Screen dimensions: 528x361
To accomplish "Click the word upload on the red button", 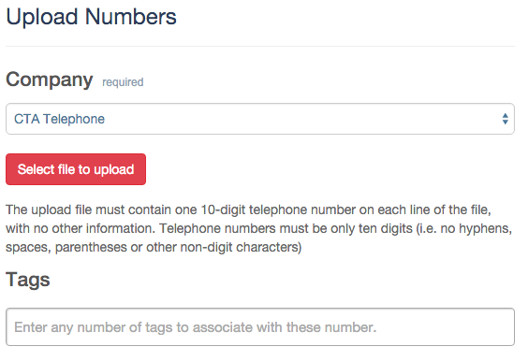I will click(114, 169).
